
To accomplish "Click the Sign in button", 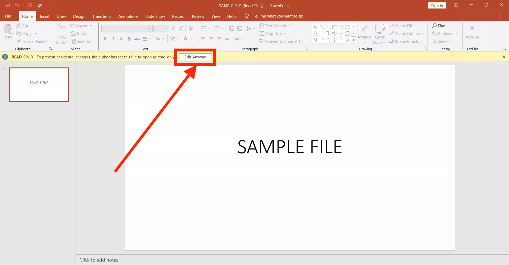I will click(x=437, y=6).
